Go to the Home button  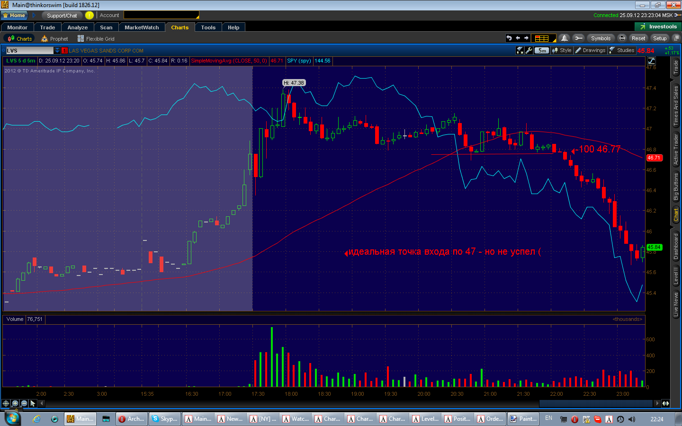[x=14, y=15]
